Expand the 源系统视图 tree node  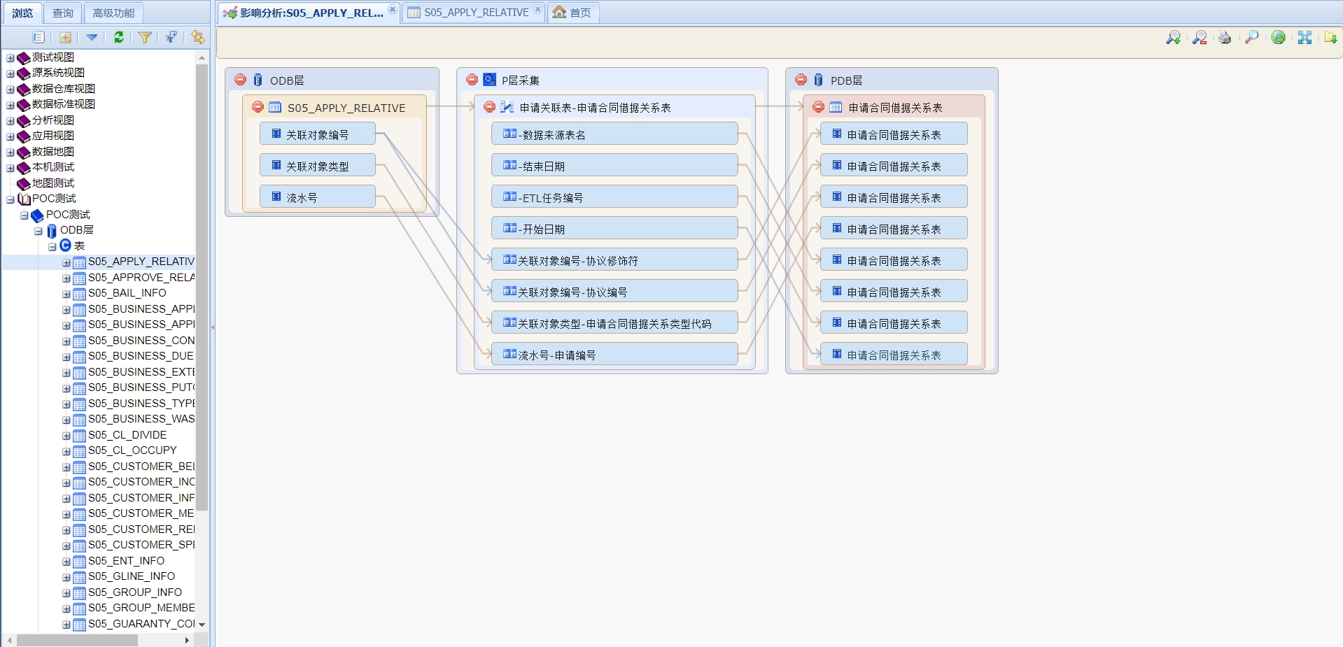click(x=10, y=73)
